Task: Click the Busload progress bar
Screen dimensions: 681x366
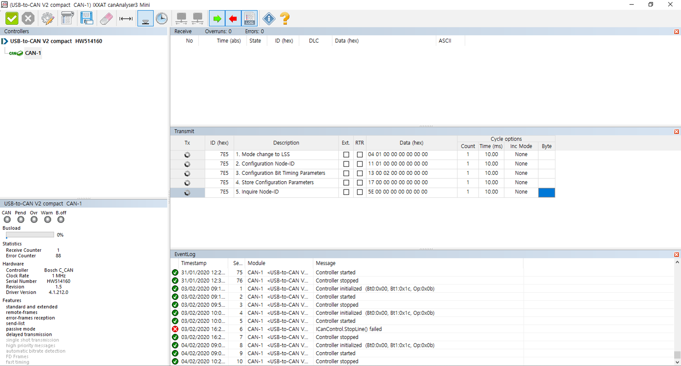Action: pyautogui.click(x=30, y=235)
